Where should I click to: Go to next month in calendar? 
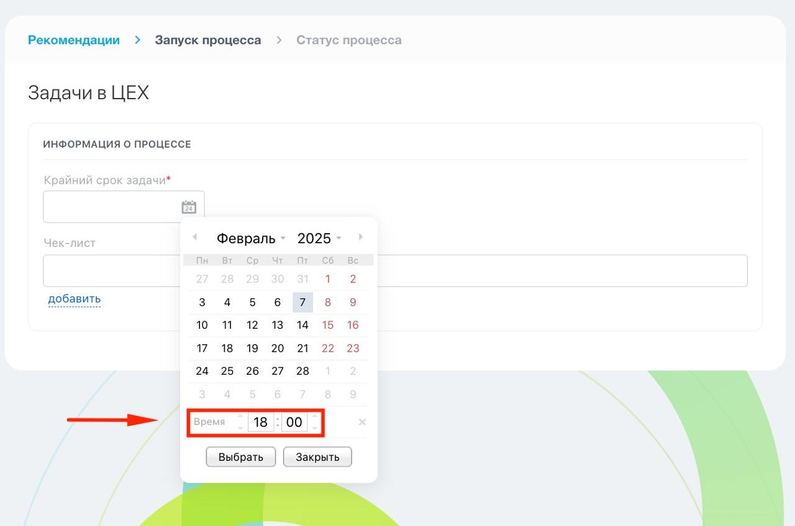(x=361, y=237)
